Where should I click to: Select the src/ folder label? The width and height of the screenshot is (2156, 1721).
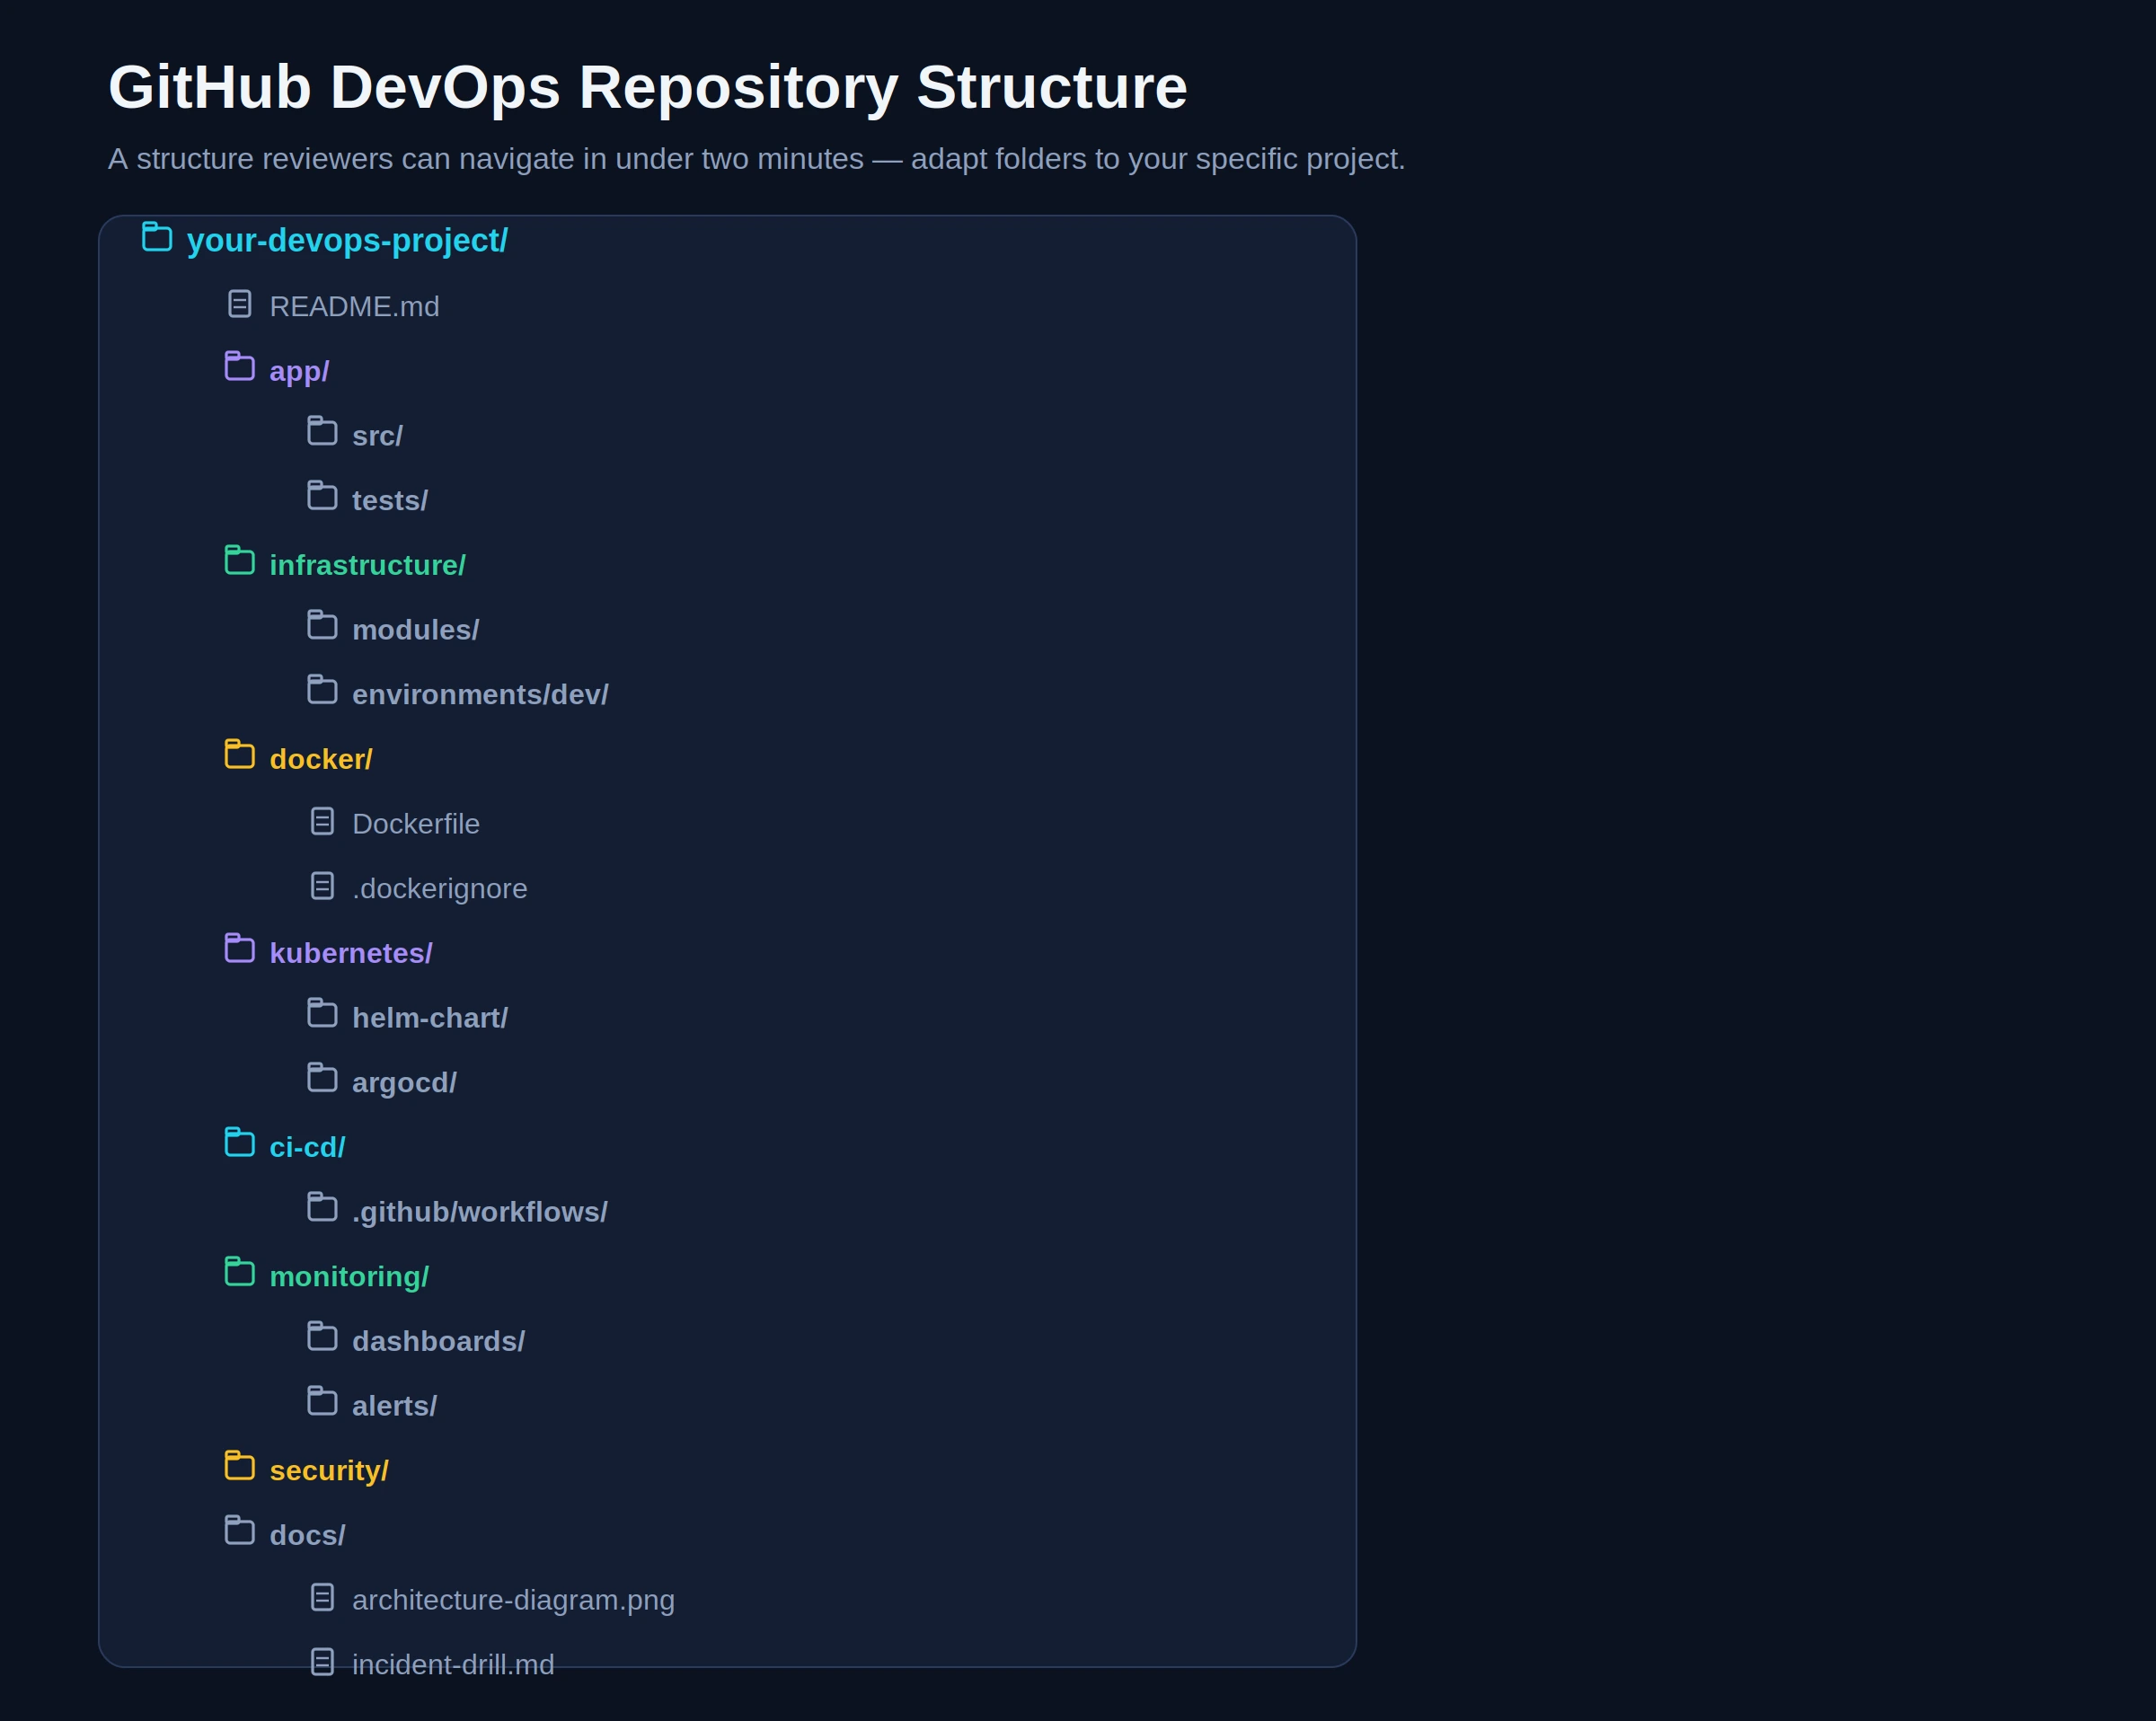(x=377, y=436)
